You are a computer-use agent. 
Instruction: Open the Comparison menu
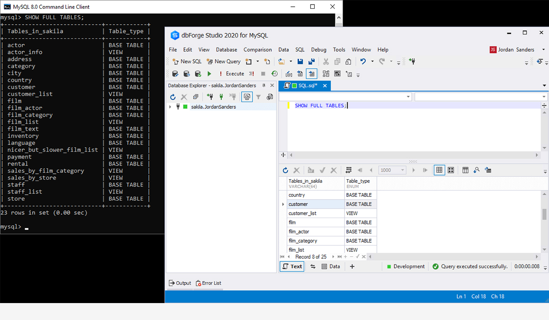click(x=258, y=50)
